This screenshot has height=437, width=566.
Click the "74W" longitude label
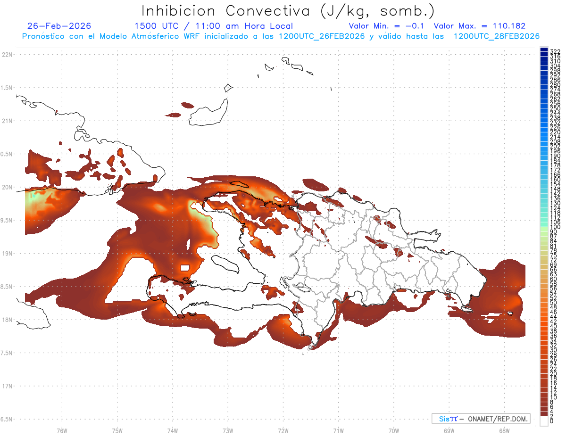coord(172,430)
